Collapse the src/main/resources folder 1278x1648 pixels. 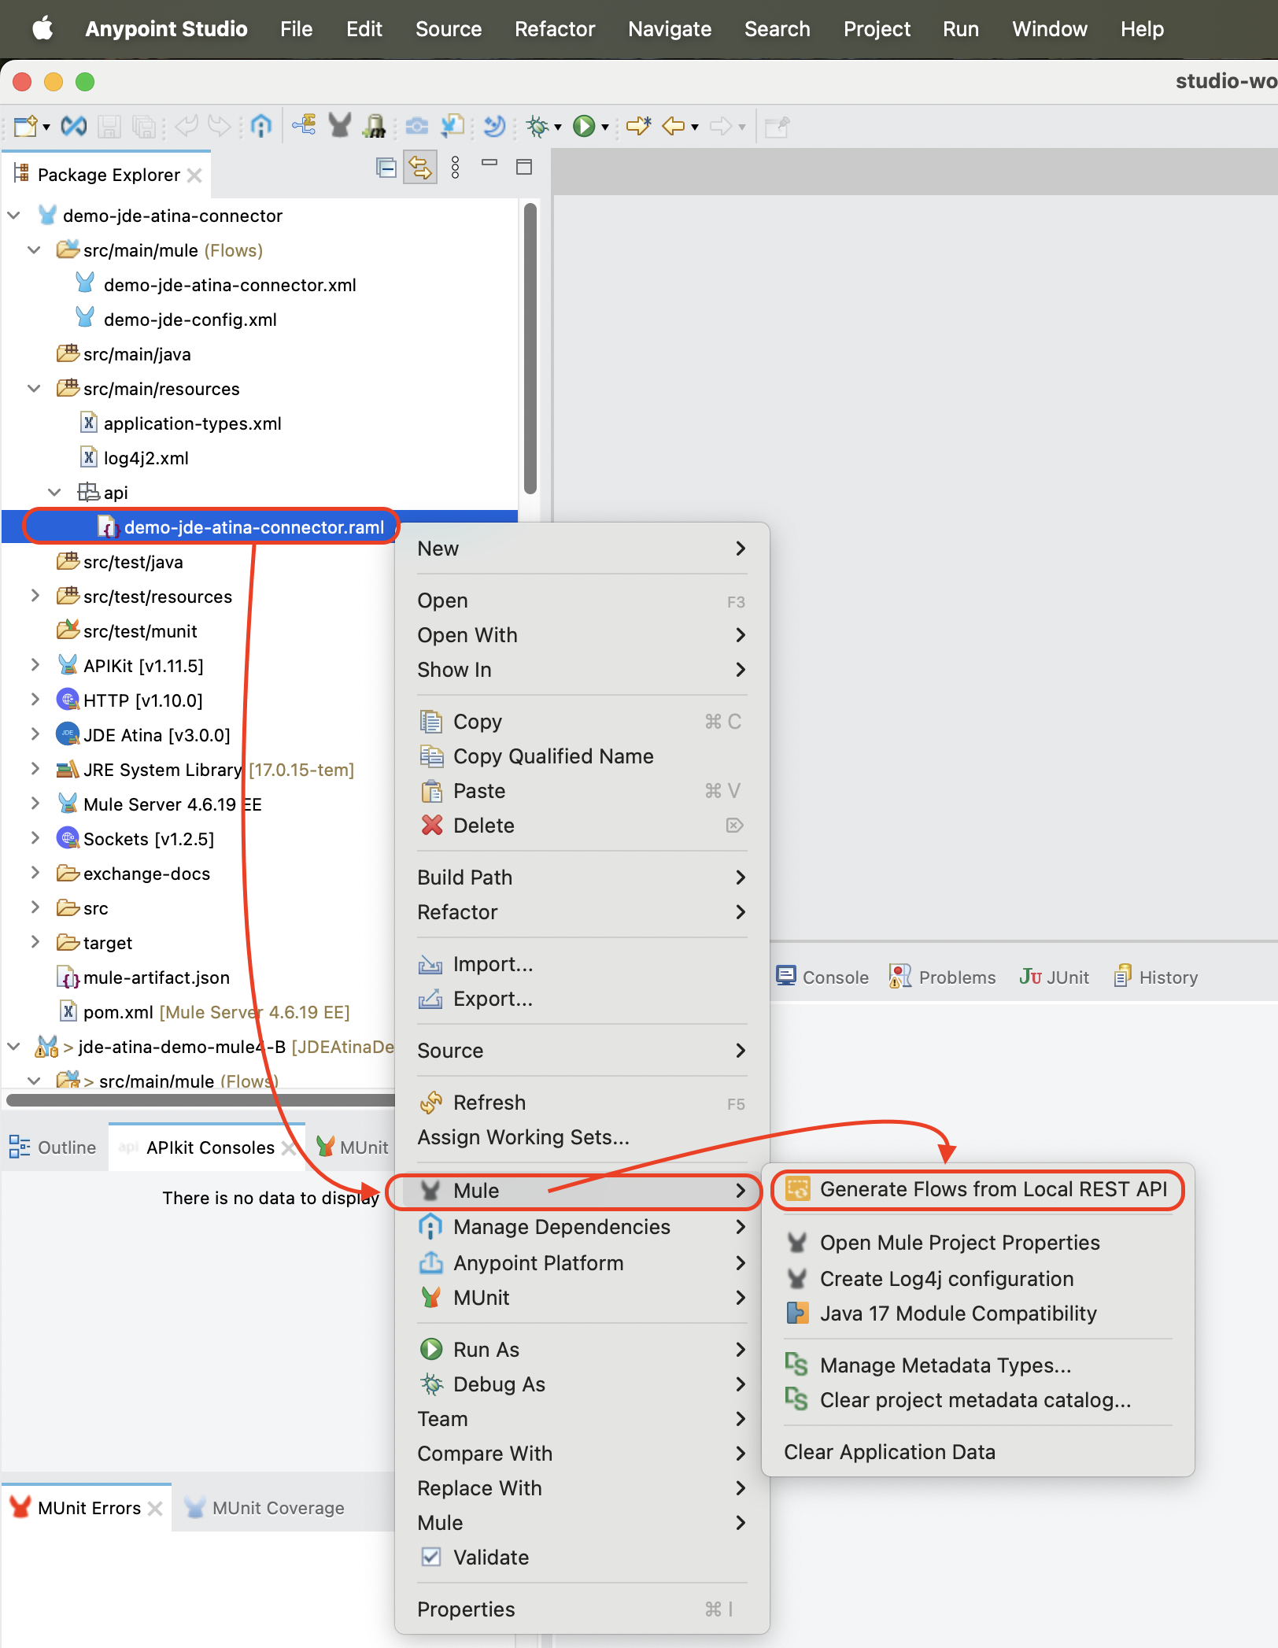(35, 389)
